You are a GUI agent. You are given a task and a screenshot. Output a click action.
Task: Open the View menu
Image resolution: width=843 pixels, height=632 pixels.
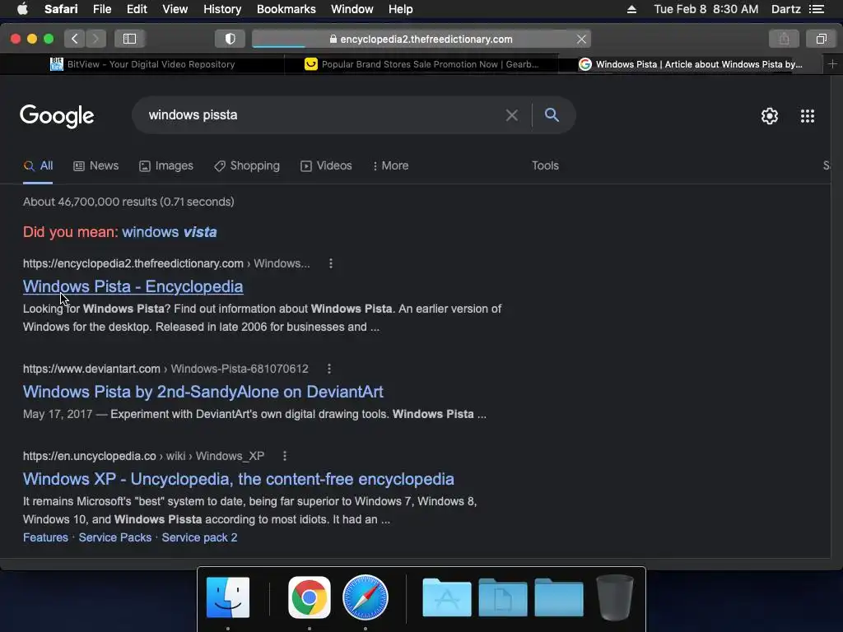(175, 9)
